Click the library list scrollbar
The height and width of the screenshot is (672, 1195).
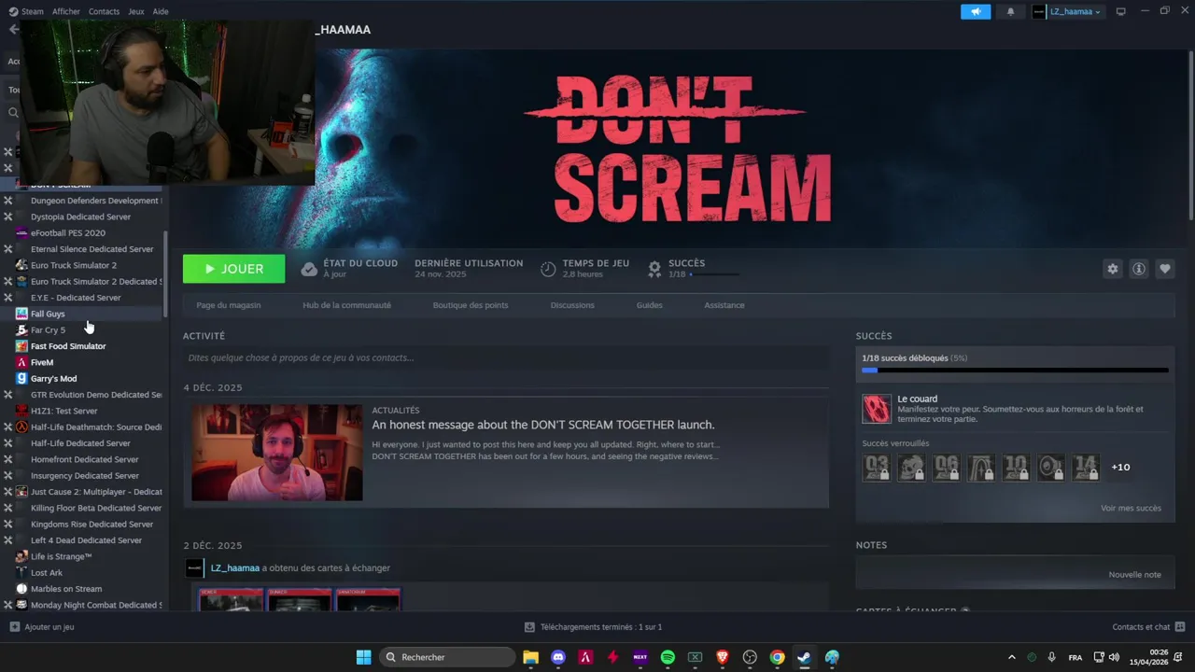point(166,273)
